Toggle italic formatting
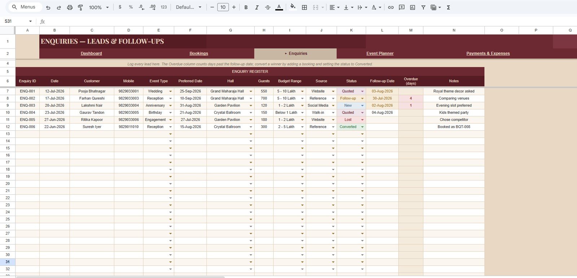This screenshot has height=278, width=577. [x=257, y=7]
